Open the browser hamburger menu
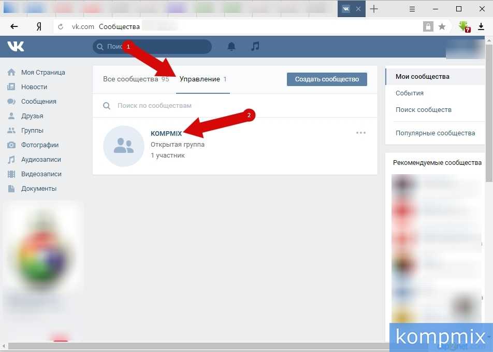Image resolution: width=493 pixels, height=352 pixels. pos(412,9)
